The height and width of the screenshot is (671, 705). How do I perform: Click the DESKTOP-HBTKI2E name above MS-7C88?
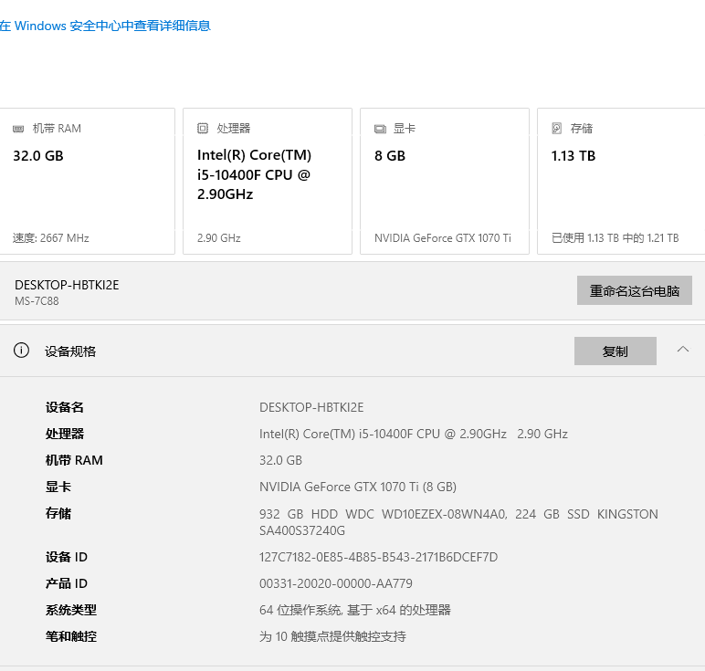67,285
